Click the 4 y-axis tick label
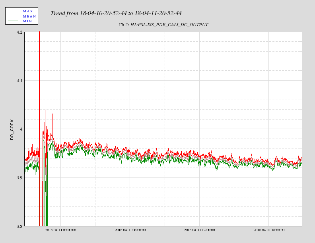 click(21, 129)
